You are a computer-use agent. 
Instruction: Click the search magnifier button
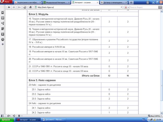(x=160, y=7)
